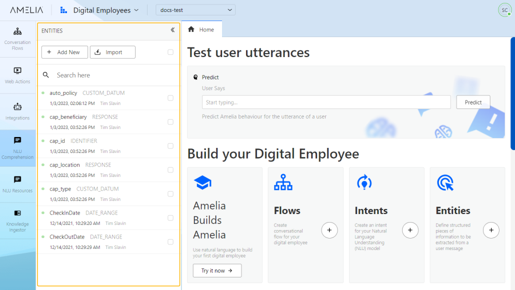Click the Start typing utterance field
The width and height of the screenshot is (515, 290).
point(326,102)
